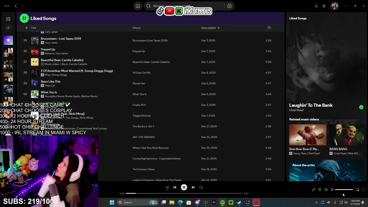The height and width of the screenshot is (207, 368).
Task: Navigate forward with the right arrow
Action: 22,6
